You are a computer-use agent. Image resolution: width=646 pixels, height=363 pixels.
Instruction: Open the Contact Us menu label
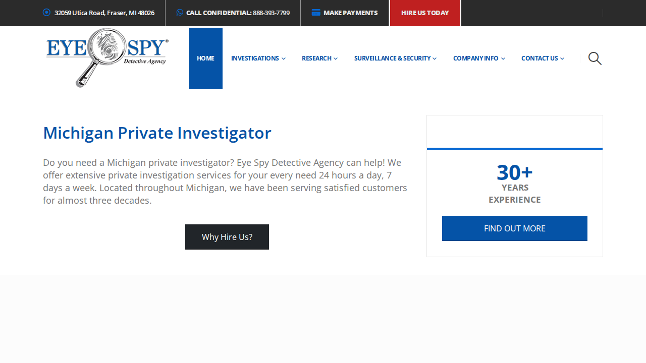tap(540, 58)
